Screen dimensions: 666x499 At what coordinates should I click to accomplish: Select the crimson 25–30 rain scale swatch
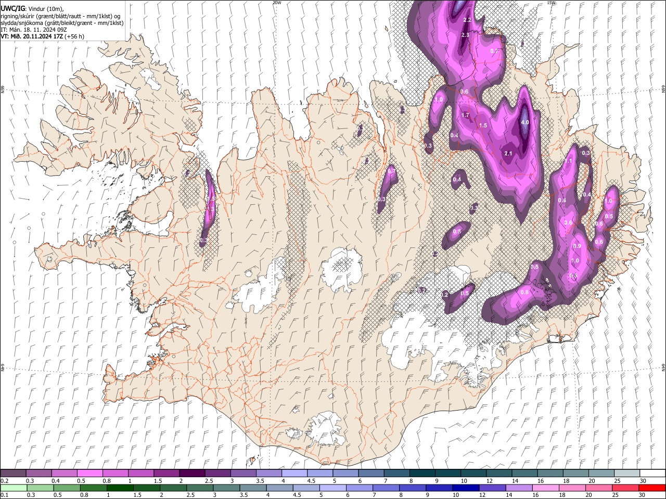(x=625, y=488)
